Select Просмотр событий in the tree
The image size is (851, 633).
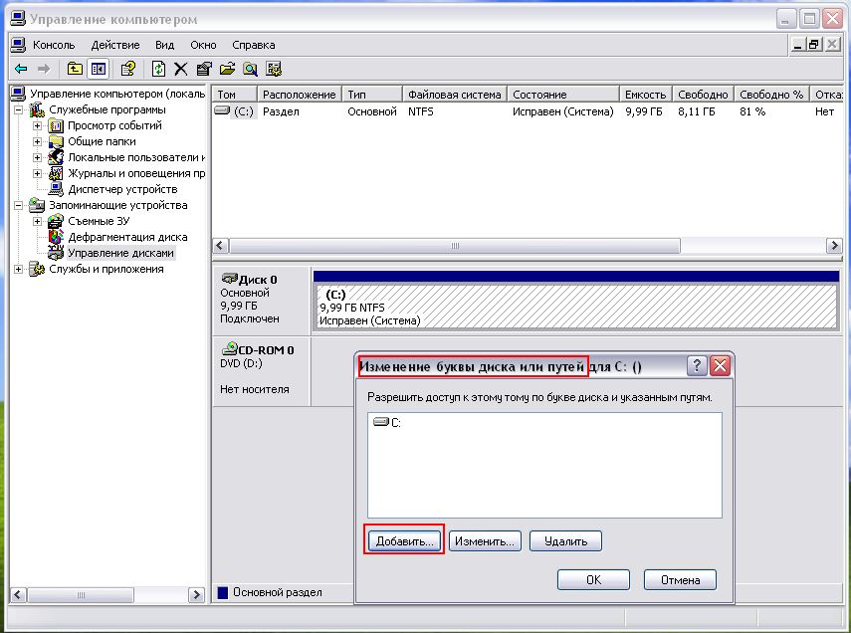coord(114,125)
